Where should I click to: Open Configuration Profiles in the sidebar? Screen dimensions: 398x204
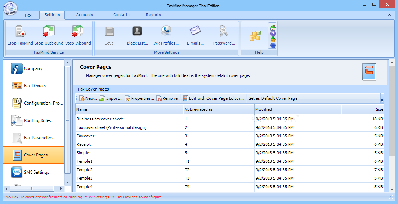point(34,103)
